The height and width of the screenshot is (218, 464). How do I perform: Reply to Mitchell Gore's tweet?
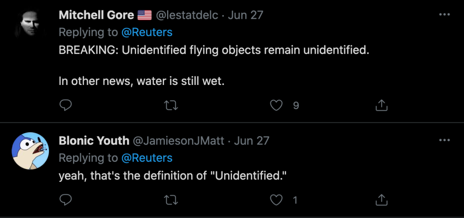(65, 105)
